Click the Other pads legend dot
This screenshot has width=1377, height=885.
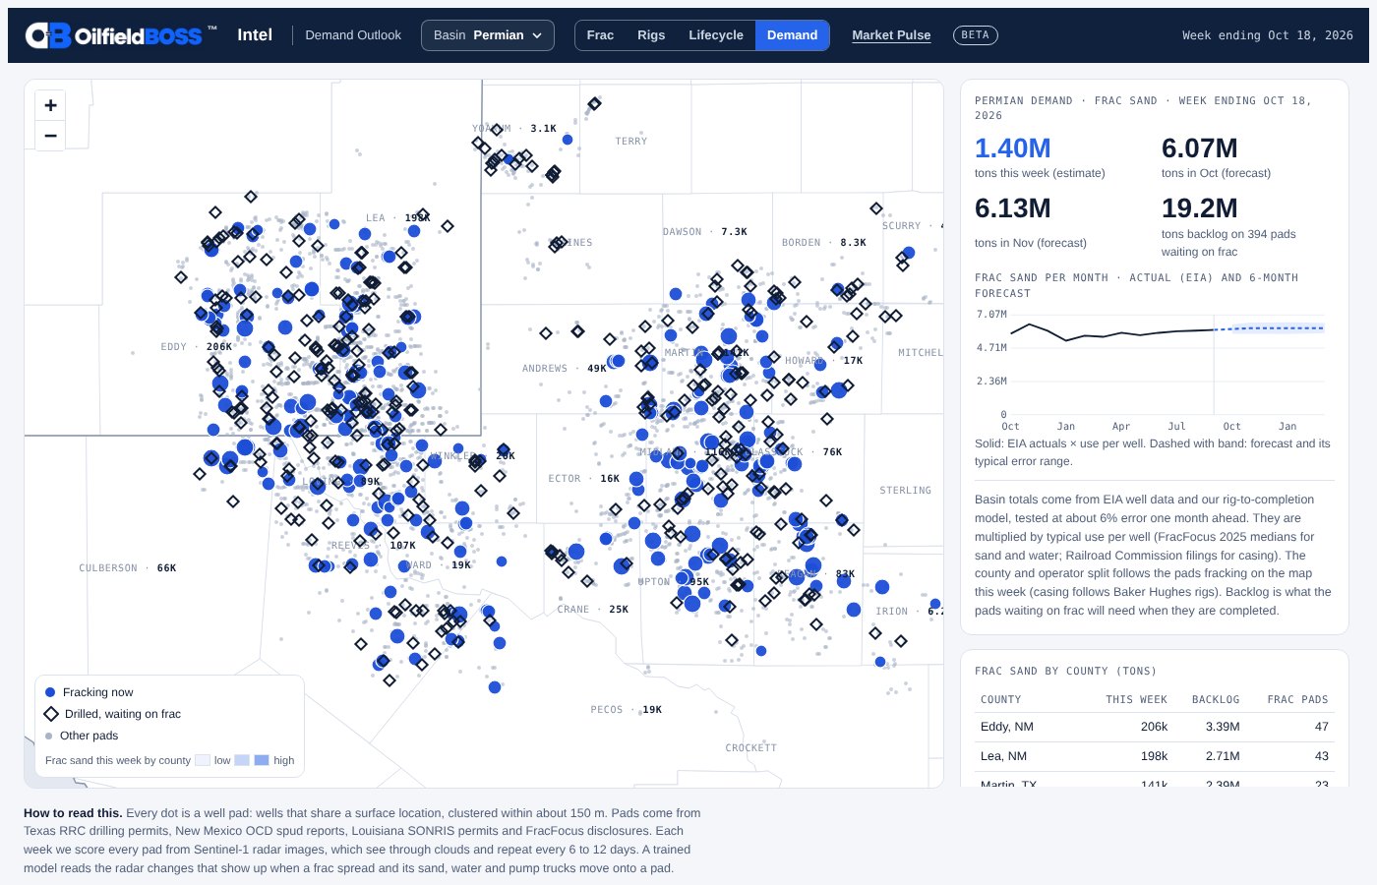point(49,736)
